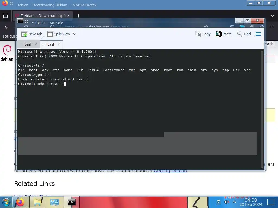Open Firefox view tabs icon
Screen dimensions: 278x208
(5, 16)
